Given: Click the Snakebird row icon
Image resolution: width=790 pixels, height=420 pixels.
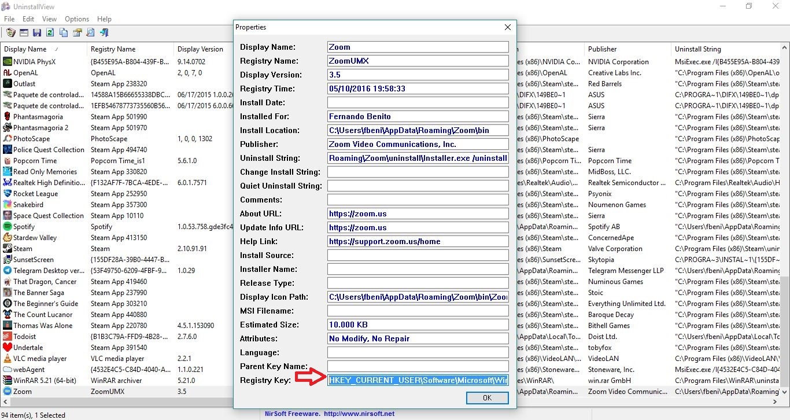Looking at the screenshot, I should [8, 205].
